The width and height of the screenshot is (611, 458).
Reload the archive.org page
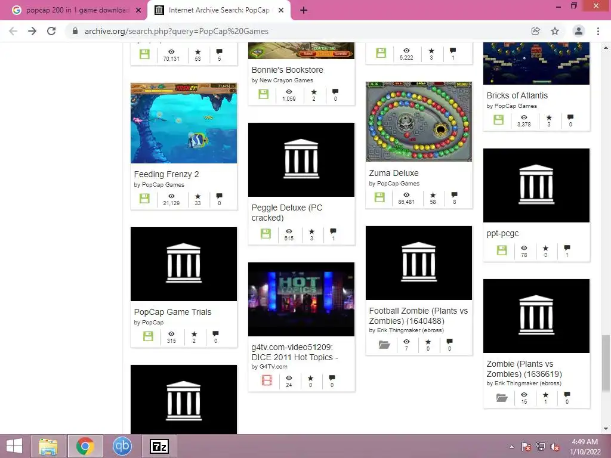click(x=51, y=31)
